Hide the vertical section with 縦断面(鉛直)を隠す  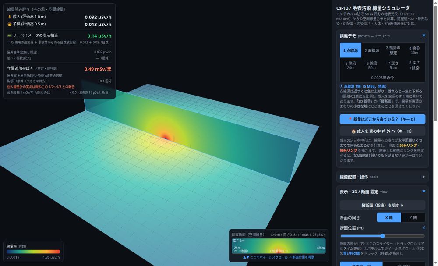(382, 206)
